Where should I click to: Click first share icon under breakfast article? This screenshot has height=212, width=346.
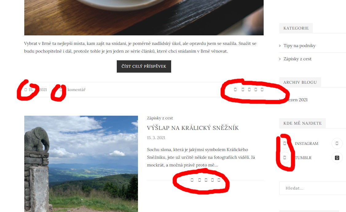tap(235, 90)
